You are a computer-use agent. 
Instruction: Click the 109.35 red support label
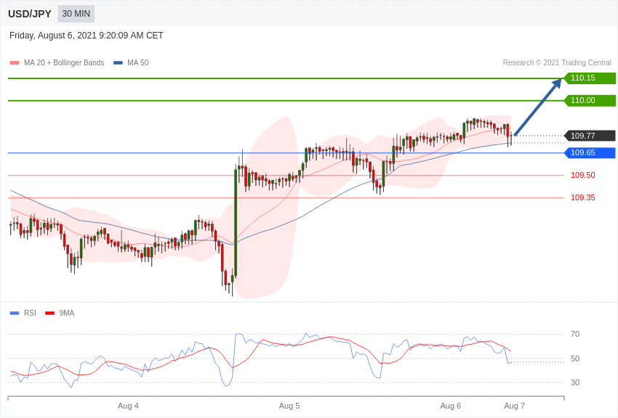point(583,197)
